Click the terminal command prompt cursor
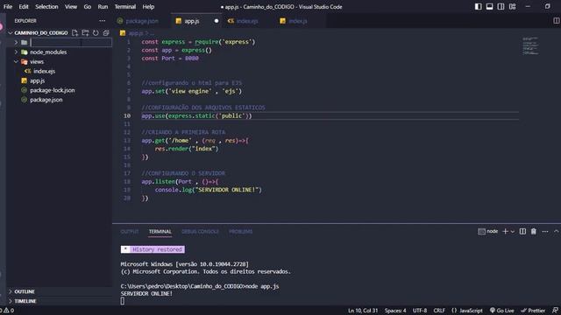Viewport: 561px width, 315px height. (123, 301)
